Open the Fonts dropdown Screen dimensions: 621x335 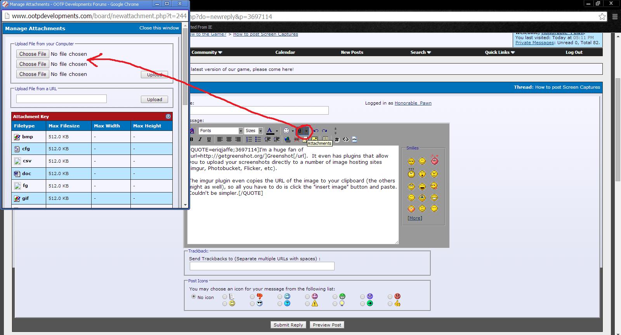coord(221,131)
